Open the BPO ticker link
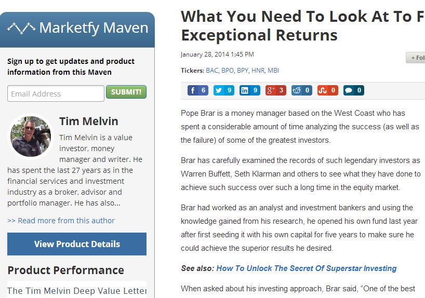 (228, 71)
